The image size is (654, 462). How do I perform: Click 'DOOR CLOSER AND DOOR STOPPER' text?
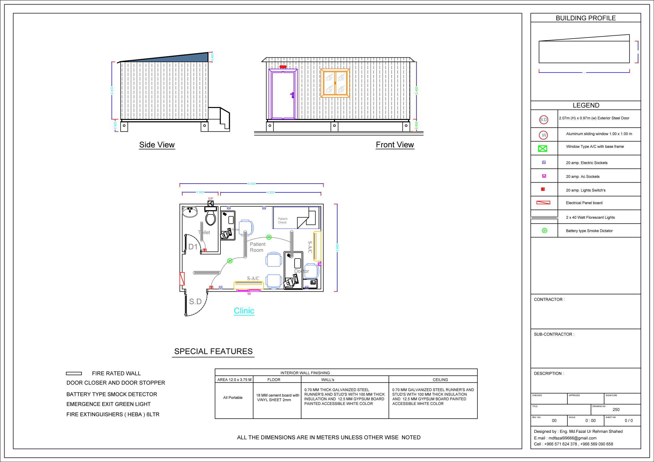pyautogui.click(x=116, y=383)
